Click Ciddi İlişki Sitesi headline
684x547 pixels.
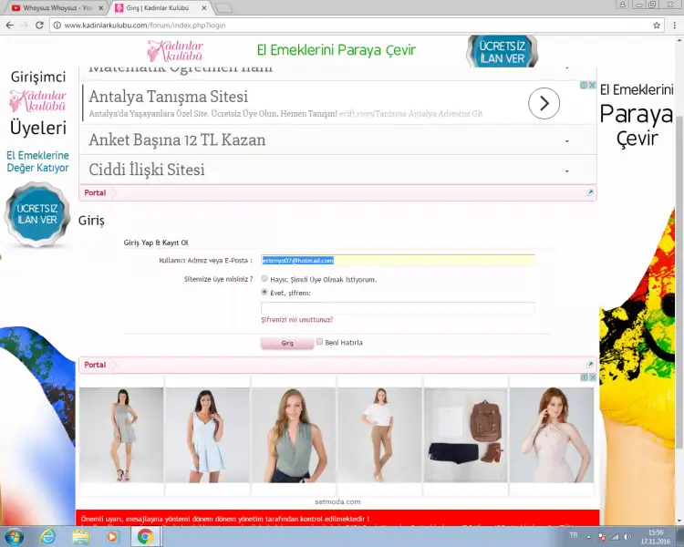pyautogui.click(x=147, y=170)
